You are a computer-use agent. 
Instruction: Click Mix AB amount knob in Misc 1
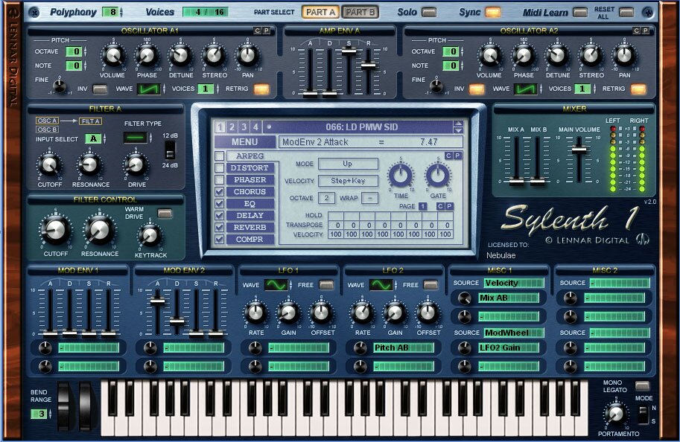pyautogui.click(x=465, y=298)
